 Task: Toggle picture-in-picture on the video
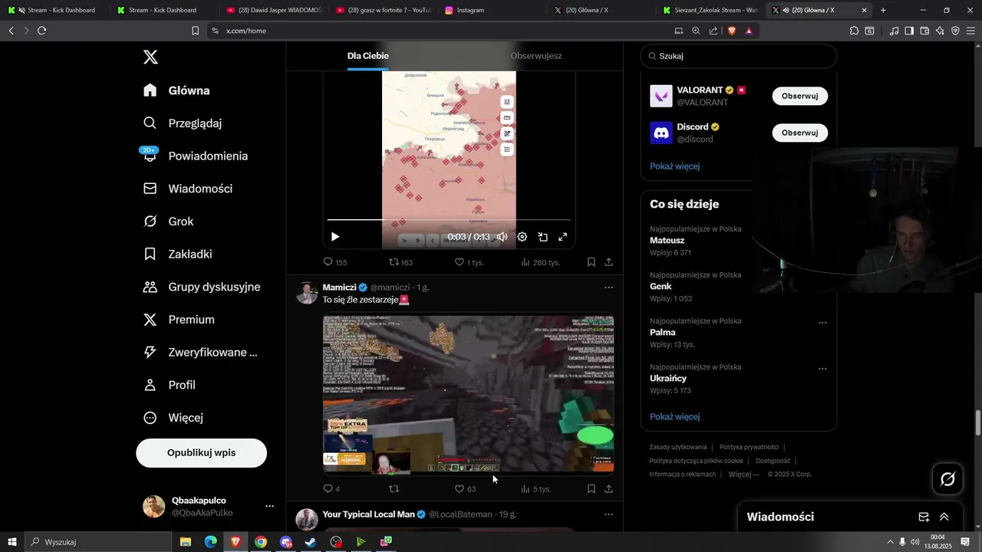(x=542, y=237)
